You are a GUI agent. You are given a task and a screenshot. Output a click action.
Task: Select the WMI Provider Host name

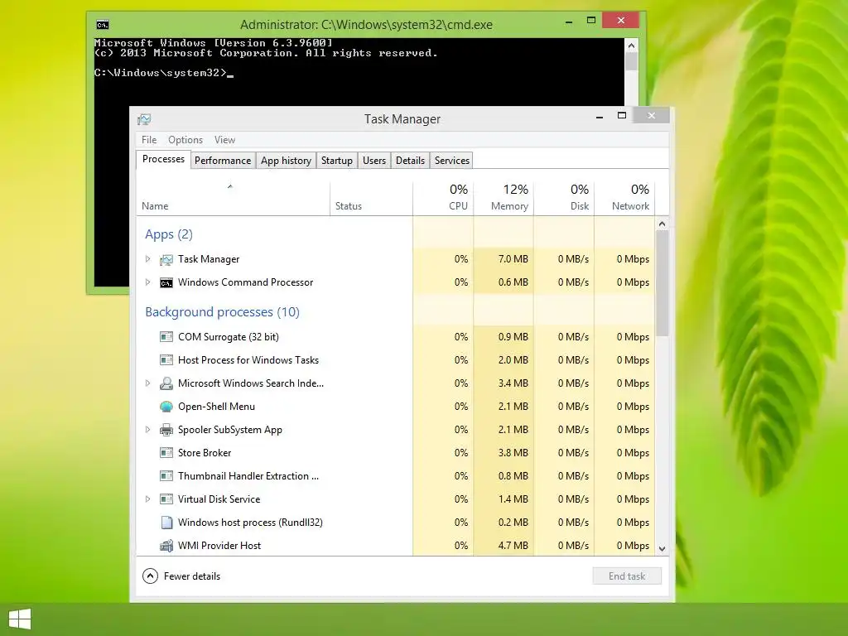(219, 546)
